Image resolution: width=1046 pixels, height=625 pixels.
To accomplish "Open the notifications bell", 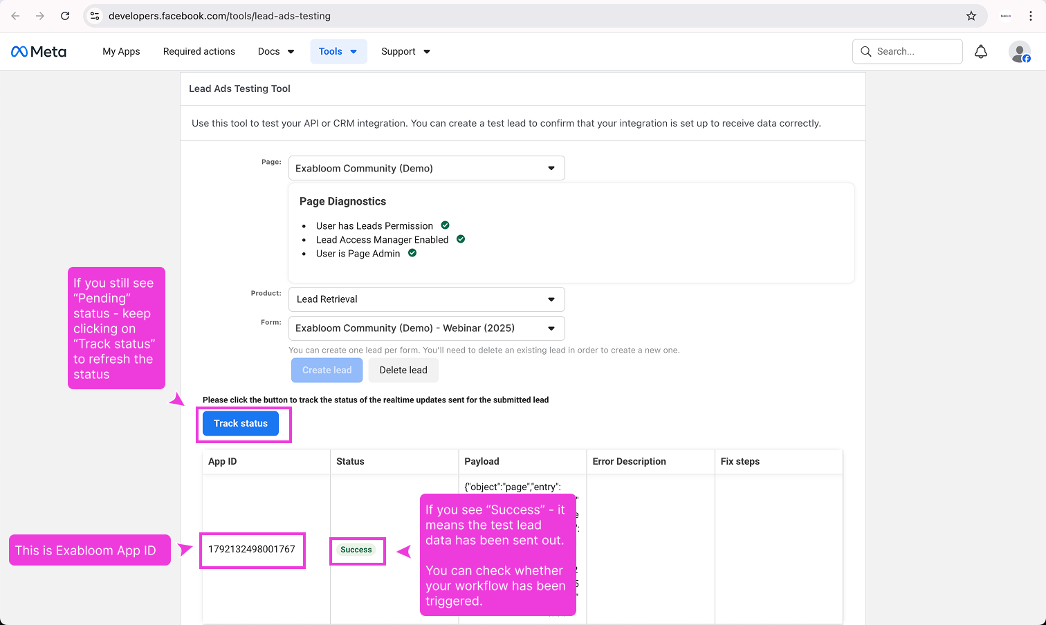I will (x=980, y=52).
